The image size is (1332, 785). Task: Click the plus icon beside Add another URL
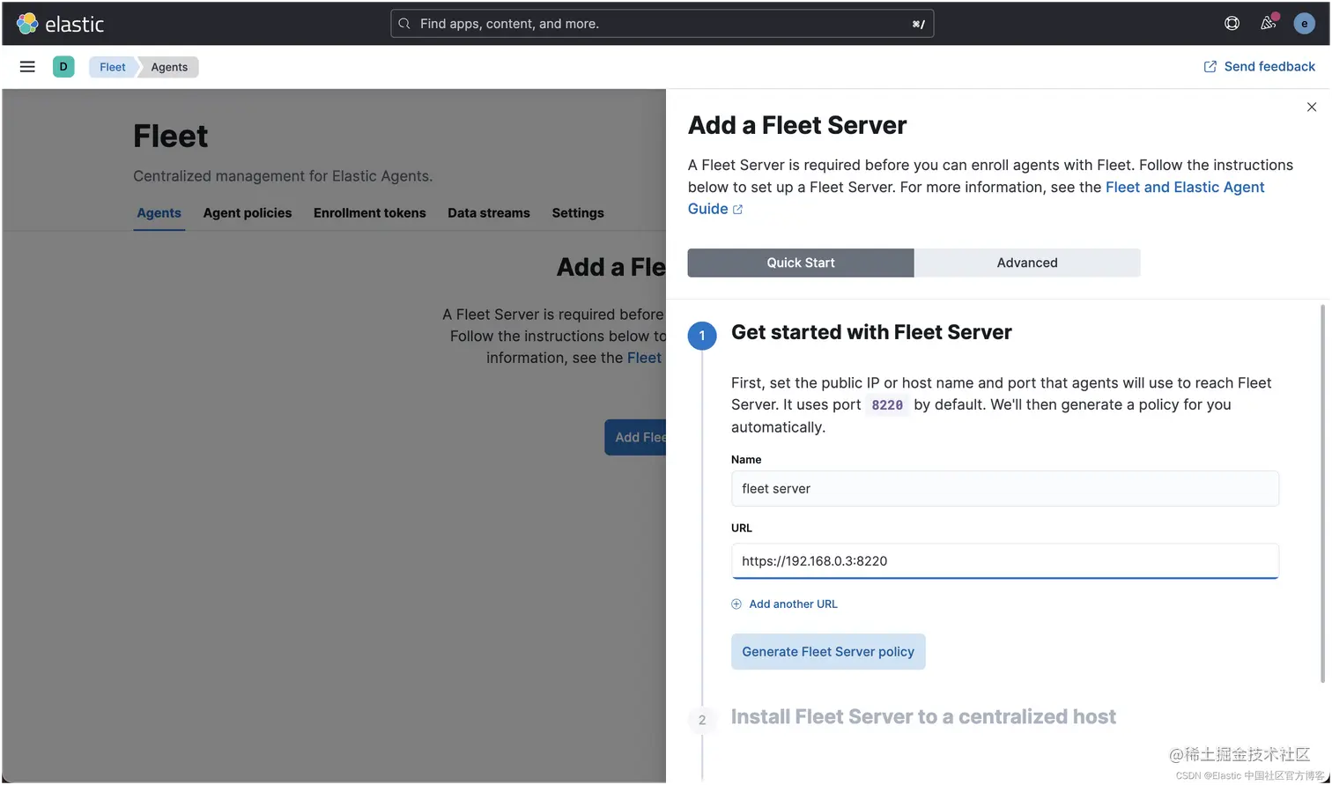pyautogui.click(x=736, y=604)
